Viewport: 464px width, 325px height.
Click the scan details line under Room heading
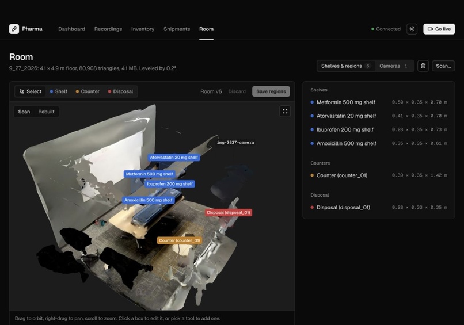[x=93, y=68]
